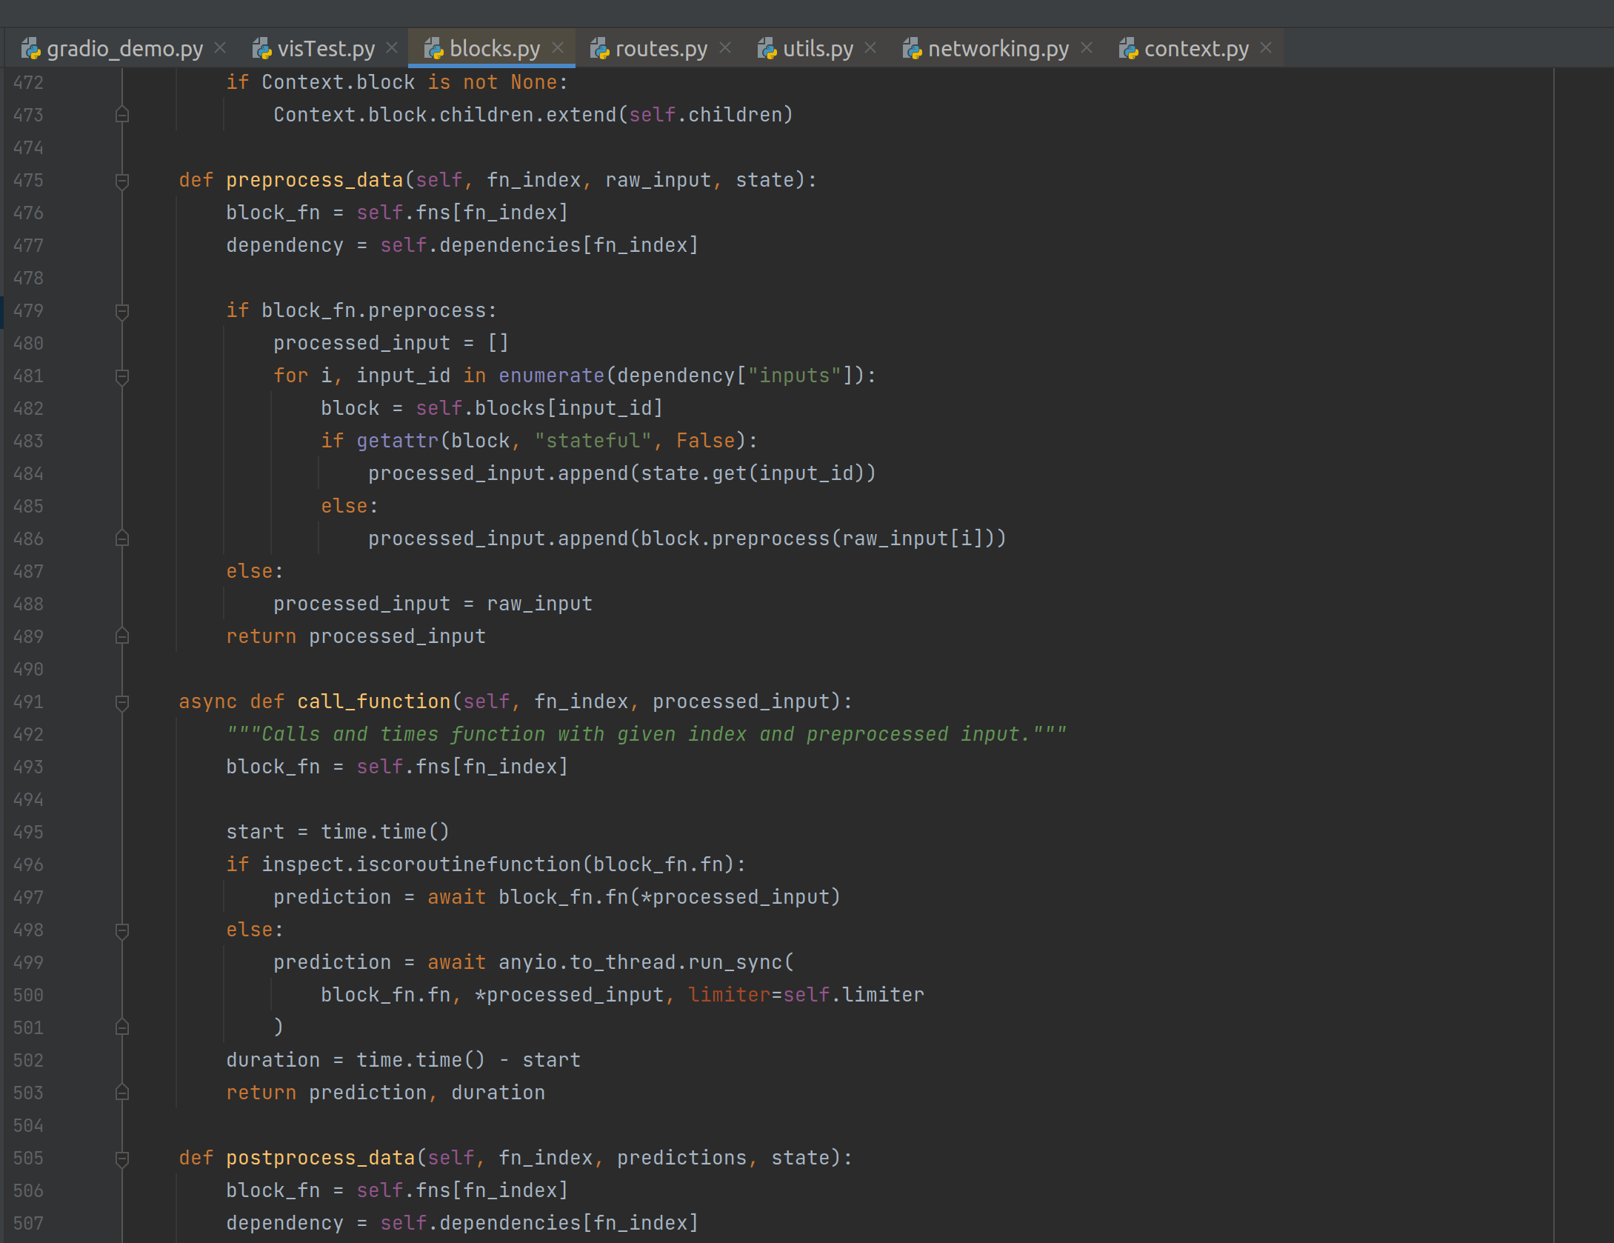This screenshot has height=1243, width=1614.
Task: Collapse the call_function definition at line 491
Action: [122, 702]
